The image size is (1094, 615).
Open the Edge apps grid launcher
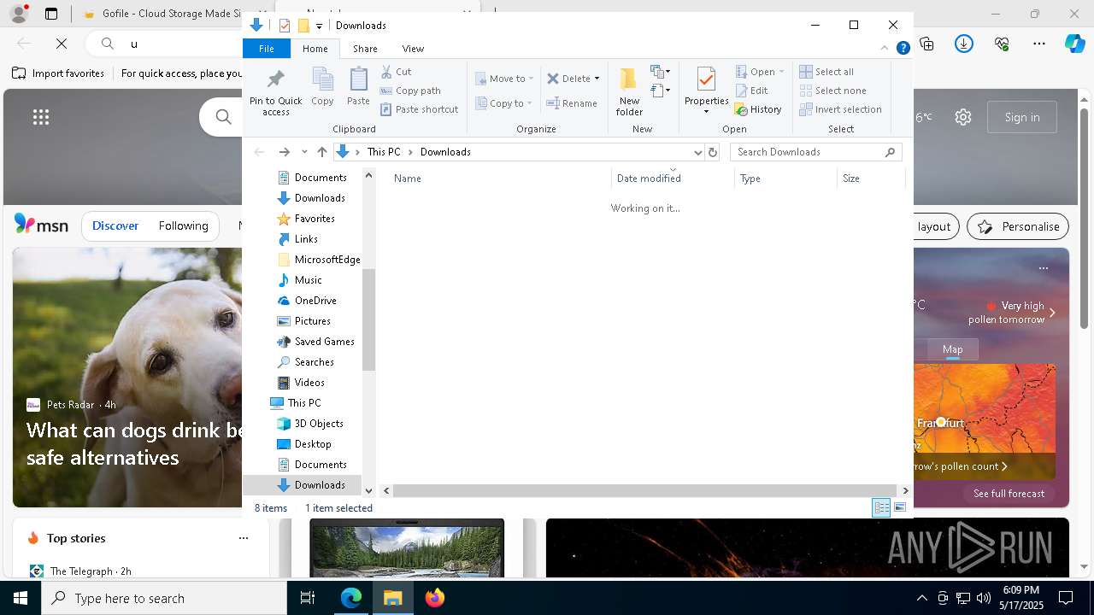coord(41,117)
